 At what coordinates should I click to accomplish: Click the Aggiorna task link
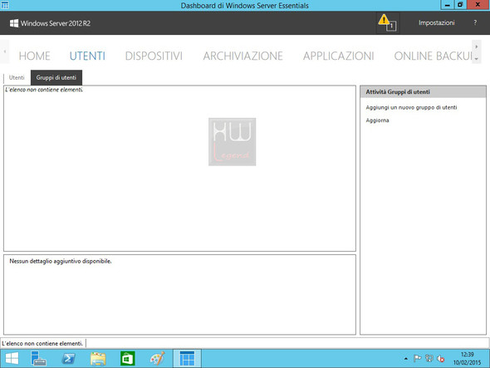(377, 120)
